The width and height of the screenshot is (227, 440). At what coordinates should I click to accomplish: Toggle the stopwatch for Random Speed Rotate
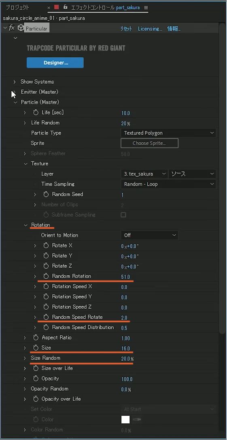coord(46,317)
